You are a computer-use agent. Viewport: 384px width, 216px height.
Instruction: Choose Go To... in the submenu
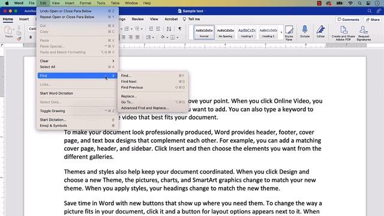pos(153,102)
